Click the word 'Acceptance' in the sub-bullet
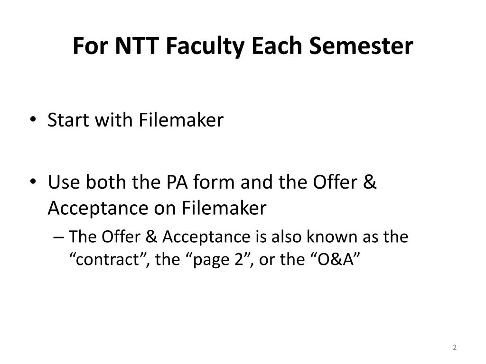The image size is (486, 364). click(206, 237)
